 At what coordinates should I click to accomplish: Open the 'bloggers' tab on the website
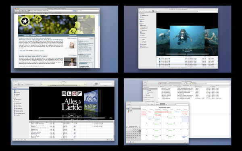pos(33,35)
